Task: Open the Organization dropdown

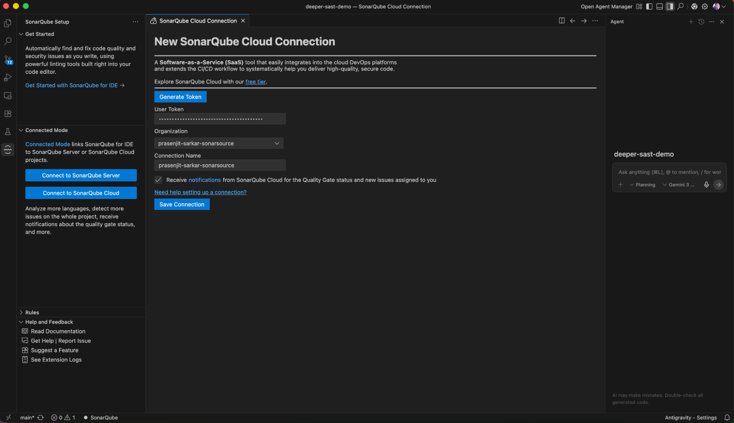Action: 219,143
